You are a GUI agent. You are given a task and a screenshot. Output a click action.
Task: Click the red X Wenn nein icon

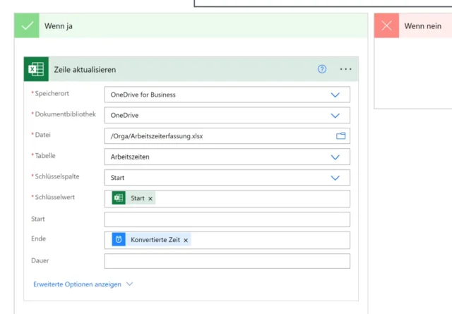coord(386,26)
